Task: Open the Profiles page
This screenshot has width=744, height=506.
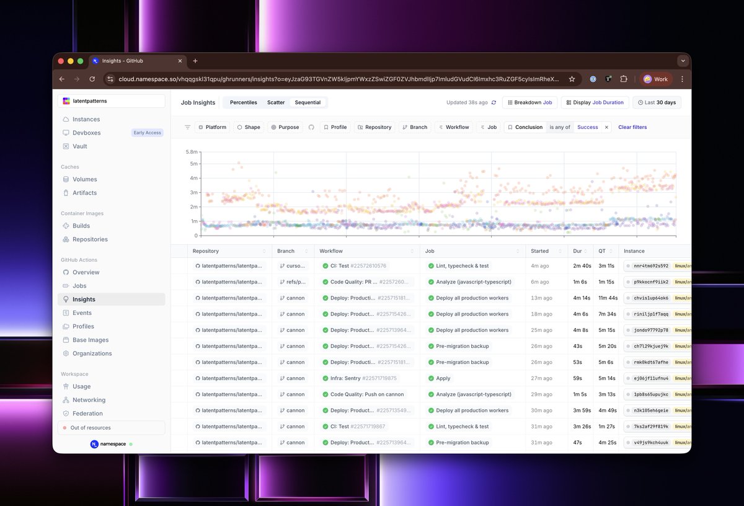Action: 83,327
